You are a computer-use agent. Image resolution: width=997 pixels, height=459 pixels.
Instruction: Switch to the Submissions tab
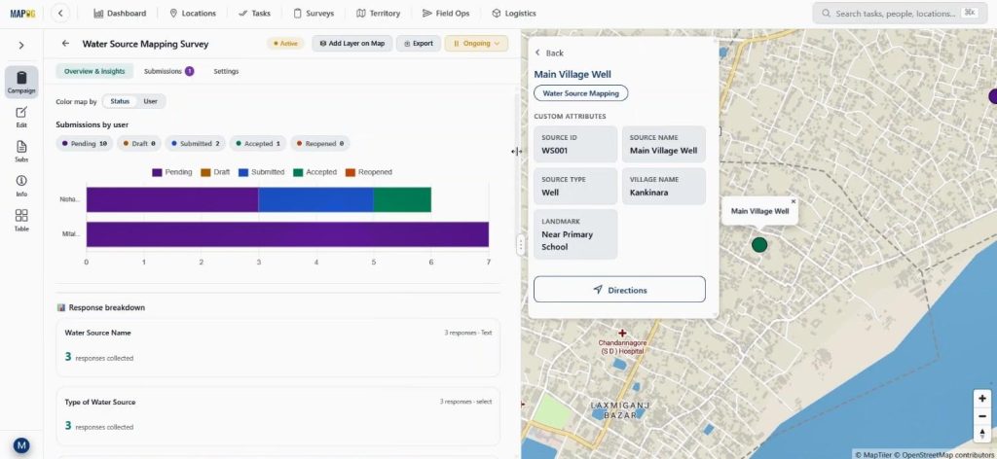point(169,71)
